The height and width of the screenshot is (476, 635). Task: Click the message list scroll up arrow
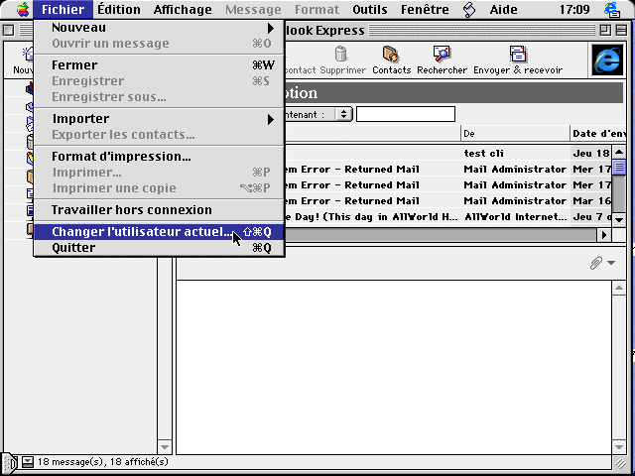[619, 152]
